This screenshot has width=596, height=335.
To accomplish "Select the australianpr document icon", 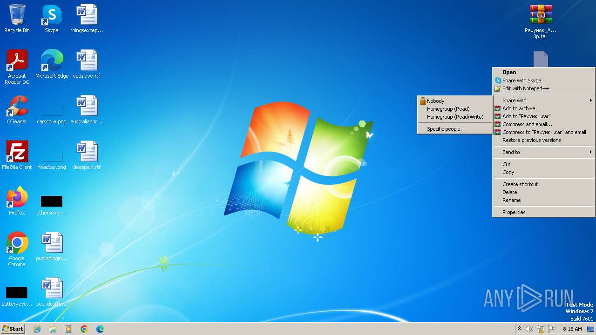I will [x=87, y=110].
